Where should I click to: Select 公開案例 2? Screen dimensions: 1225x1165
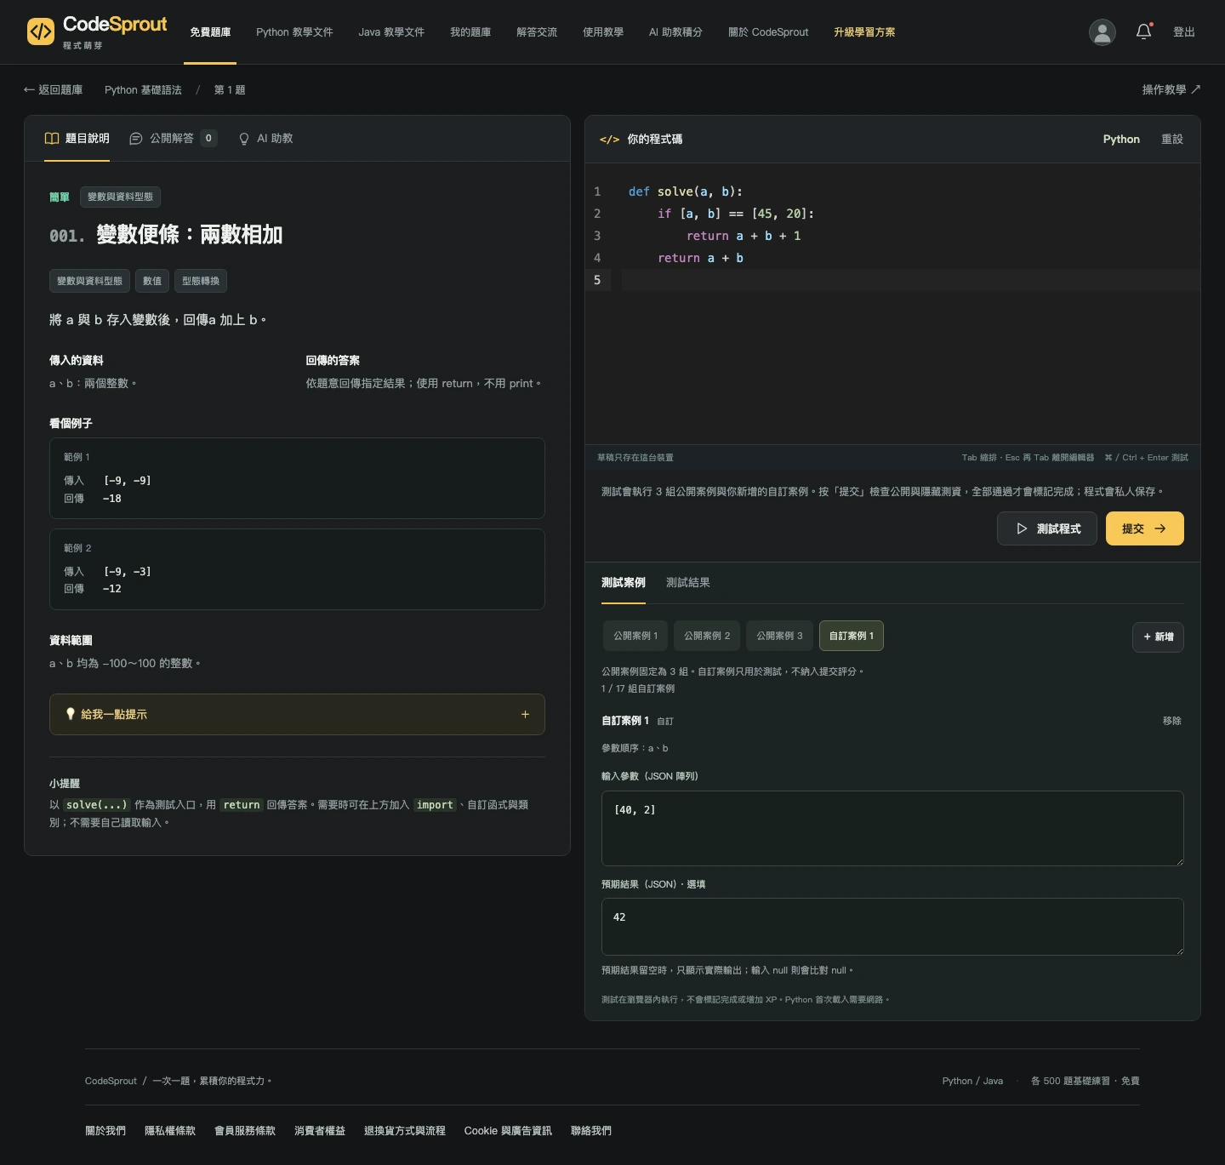(708, 636)
